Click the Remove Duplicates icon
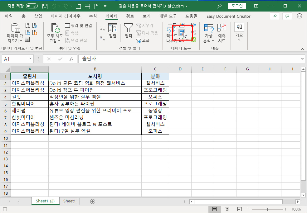This screenshot has height=213, width=307. click(x=182, y=33)
